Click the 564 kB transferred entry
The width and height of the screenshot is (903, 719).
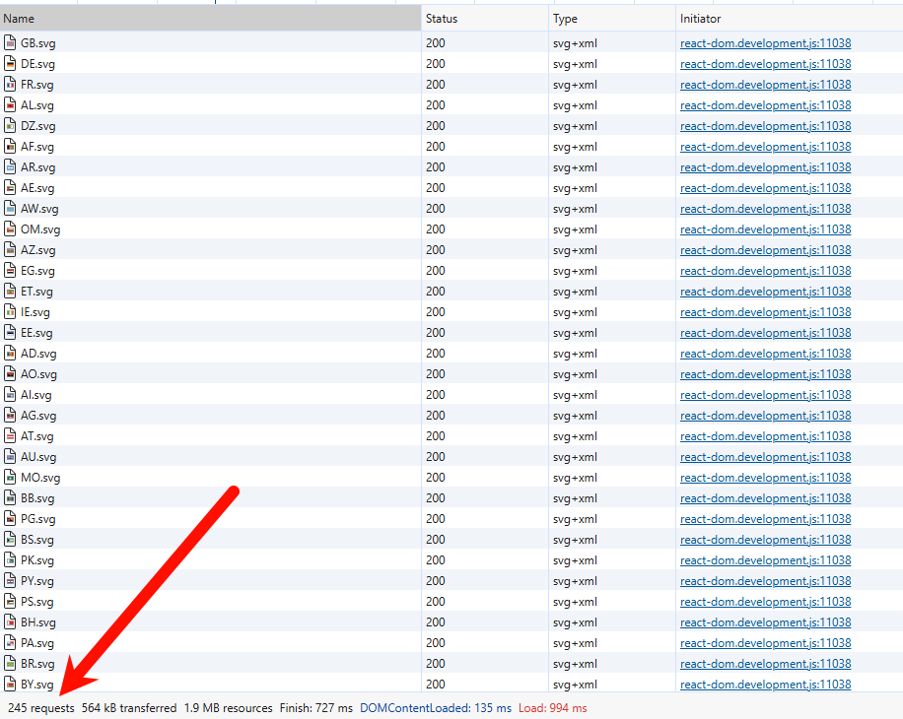pos(129,708)
